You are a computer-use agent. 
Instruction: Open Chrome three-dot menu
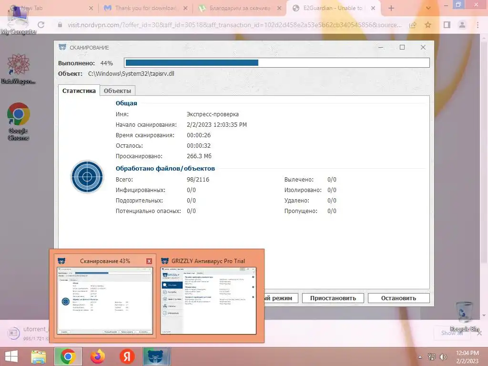[478, 25]
